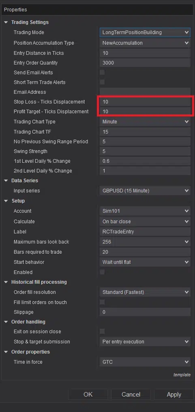Toggle Fill limit orders on touch
Viewport: 195px width, 412px height.
point(102,302)
